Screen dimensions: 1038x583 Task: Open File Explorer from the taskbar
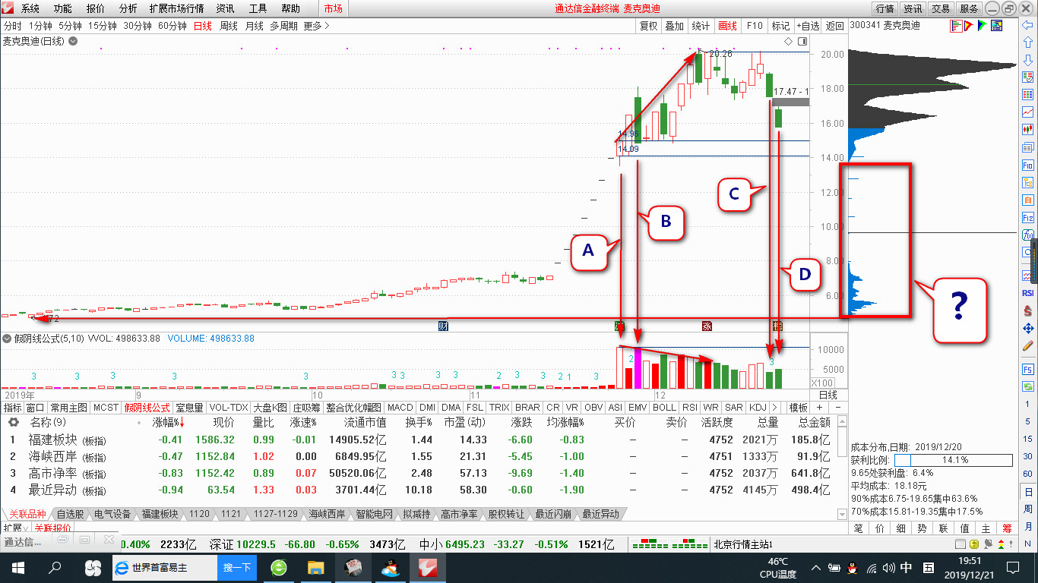click(315, 567)
